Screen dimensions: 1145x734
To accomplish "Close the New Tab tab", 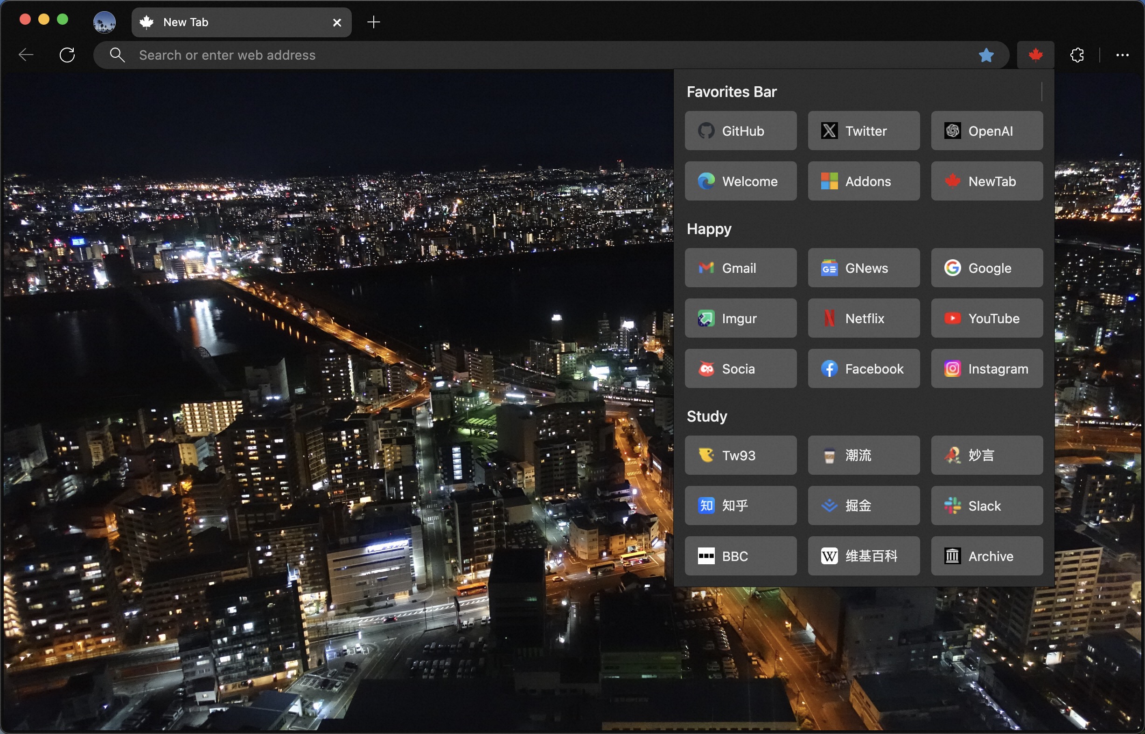I will tap(337, 22).
